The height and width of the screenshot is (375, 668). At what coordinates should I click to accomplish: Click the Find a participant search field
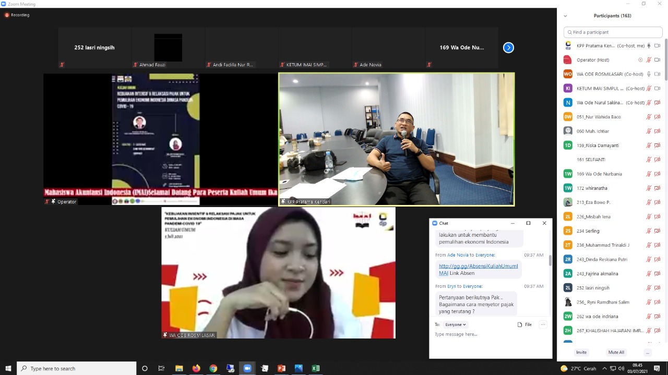coord(613,32)
